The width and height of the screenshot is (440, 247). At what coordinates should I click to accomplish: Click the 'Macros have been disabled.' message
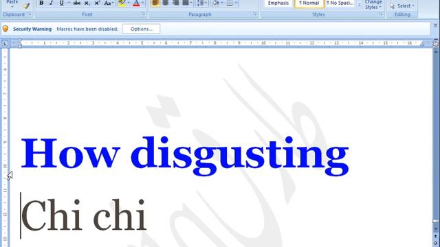point(87,29)
